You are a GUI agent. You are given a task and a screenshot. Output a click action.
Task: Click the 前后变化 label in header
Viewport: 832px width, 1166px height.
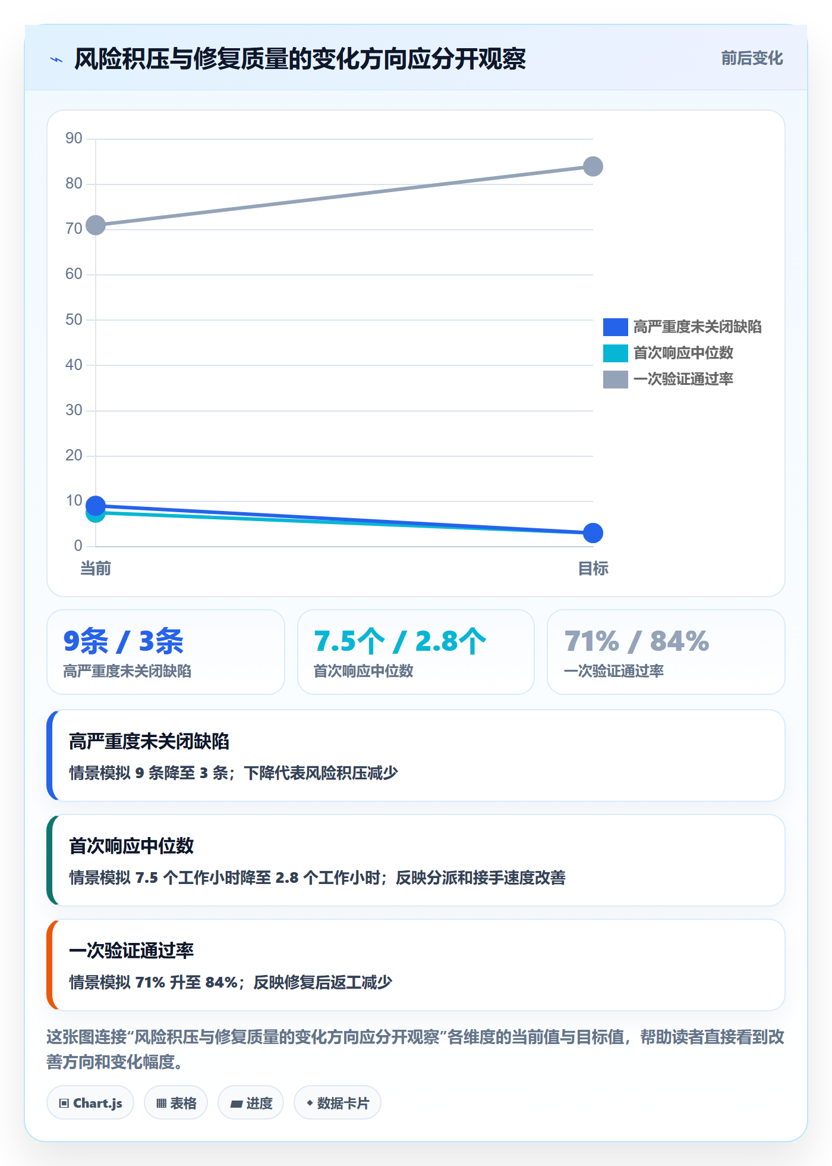[x=752, y=58]
